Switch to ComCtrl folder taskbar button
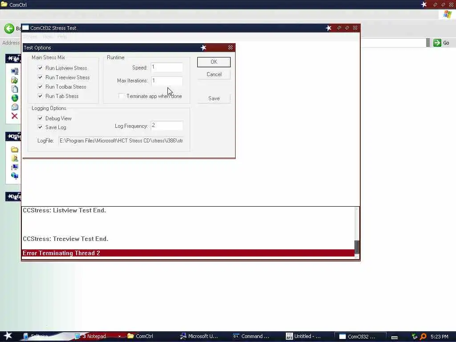Viewport: 456px width, 342px height. coord(140,336)
